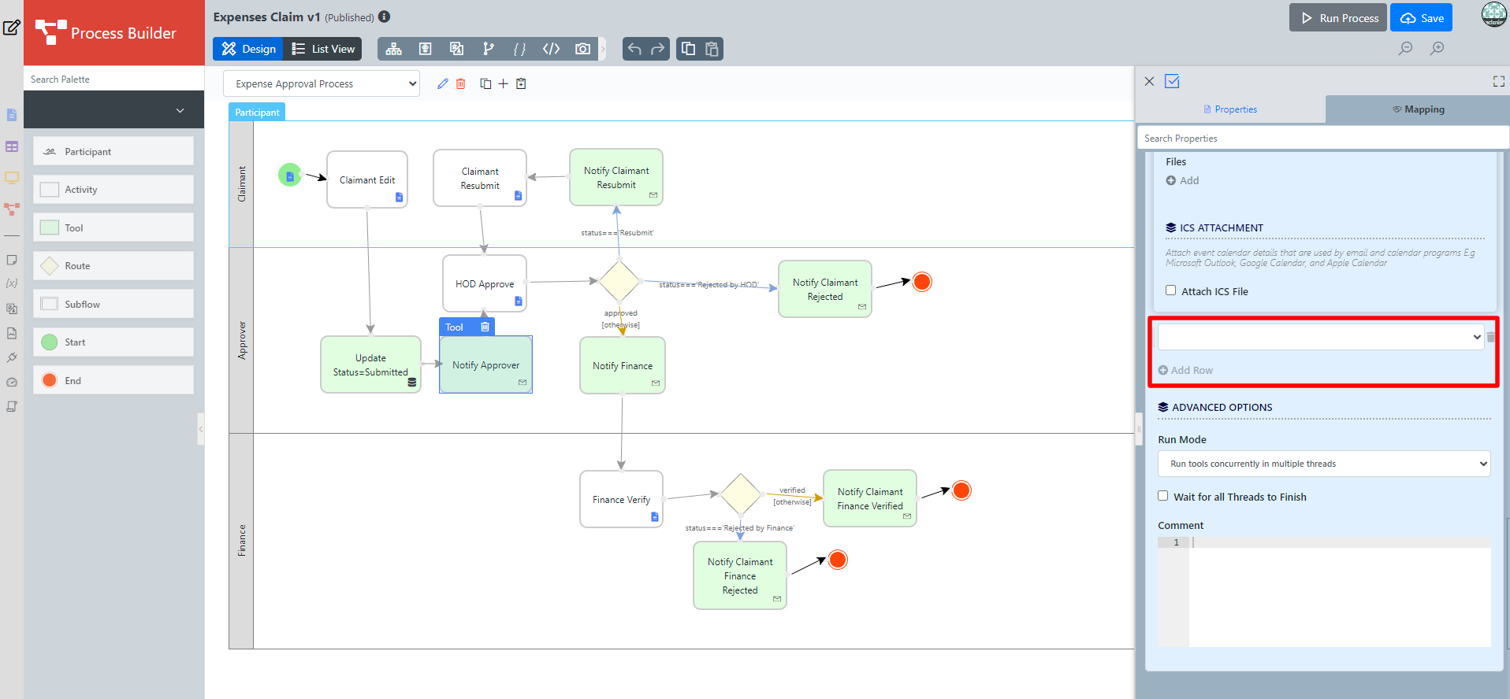Delete process using red trash icon
The width and height of the screenshot is (1510, 699).
461,83
